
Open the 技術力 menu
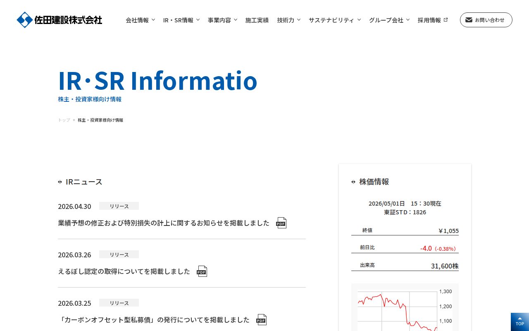pos(286,20)
